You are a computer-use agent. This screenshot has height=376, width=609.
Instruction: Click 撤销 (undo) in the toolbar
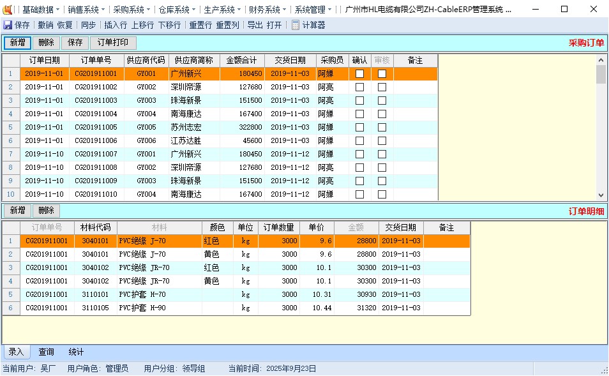pos(45,26)
